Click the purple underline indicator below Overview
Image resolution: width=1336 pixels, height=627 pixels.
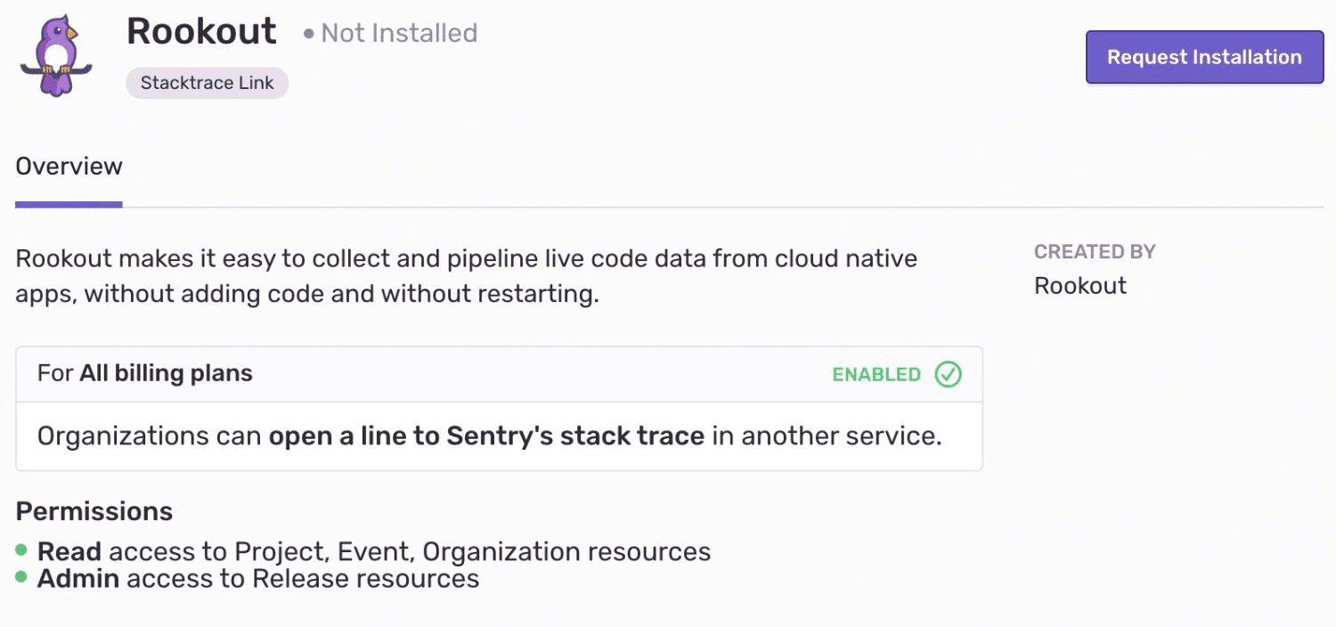pyautogui.click(x=69, y=204)
